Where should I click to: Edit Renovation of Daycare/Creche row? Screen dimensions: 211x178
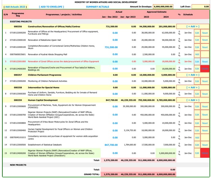[x=197, y=69]
